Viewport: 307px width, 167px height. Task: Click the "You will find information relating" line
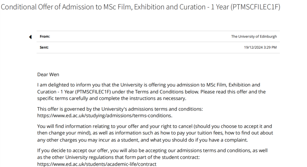(74, 126)
